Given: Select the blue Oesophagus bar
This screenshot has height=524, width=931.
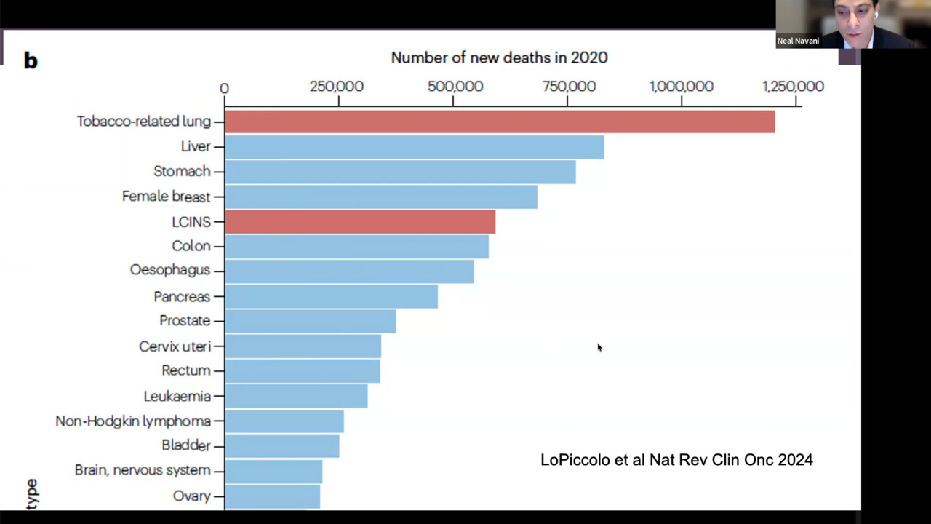Looking at the screenshot, I should [x=349, y=271].
